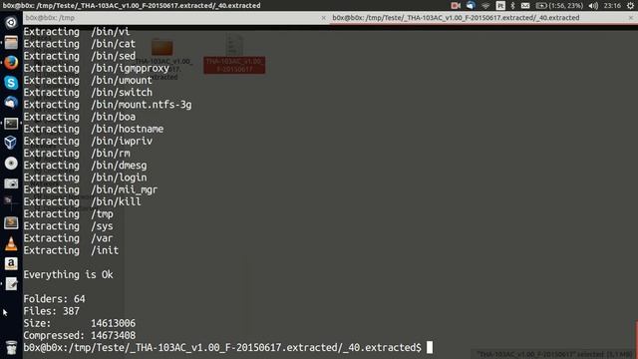Click the '/bin/rm' output line
Screen dimensions: 638x359
coord(77,154)
